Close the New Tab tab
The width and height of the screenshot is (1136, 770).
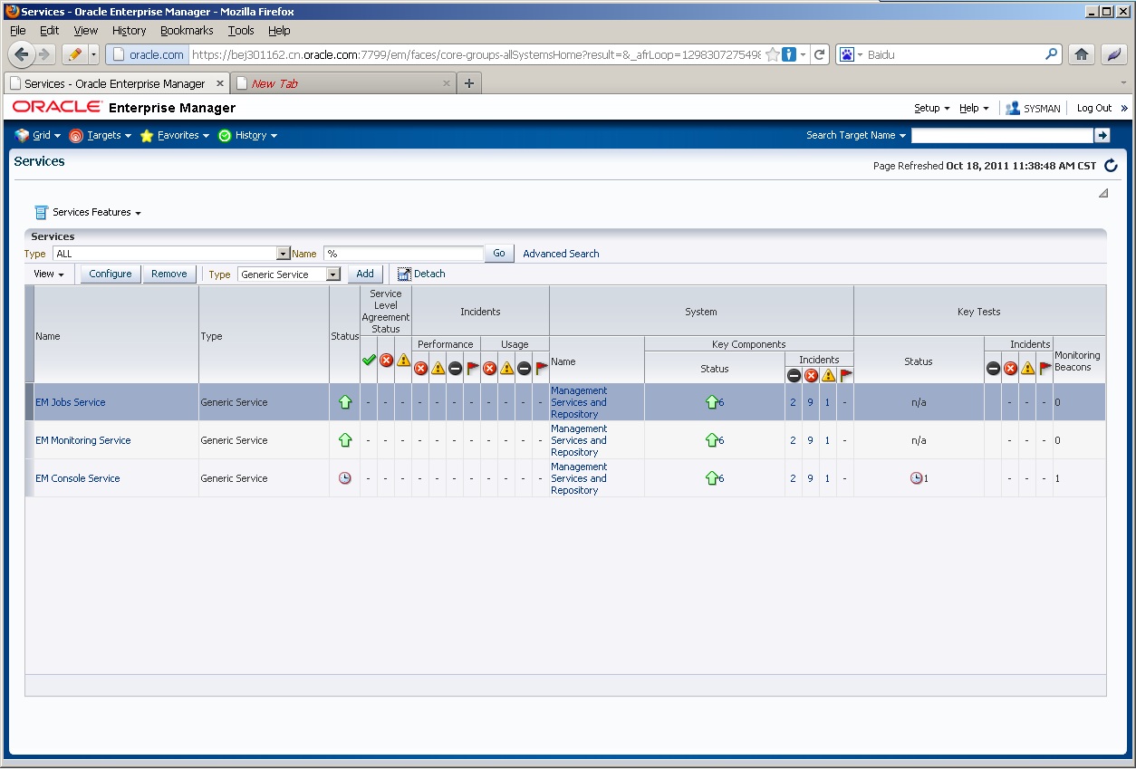(x=446, y=83)
